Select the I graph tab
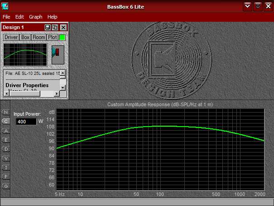The width and height of the screenshot is (274, 206). 6,167
